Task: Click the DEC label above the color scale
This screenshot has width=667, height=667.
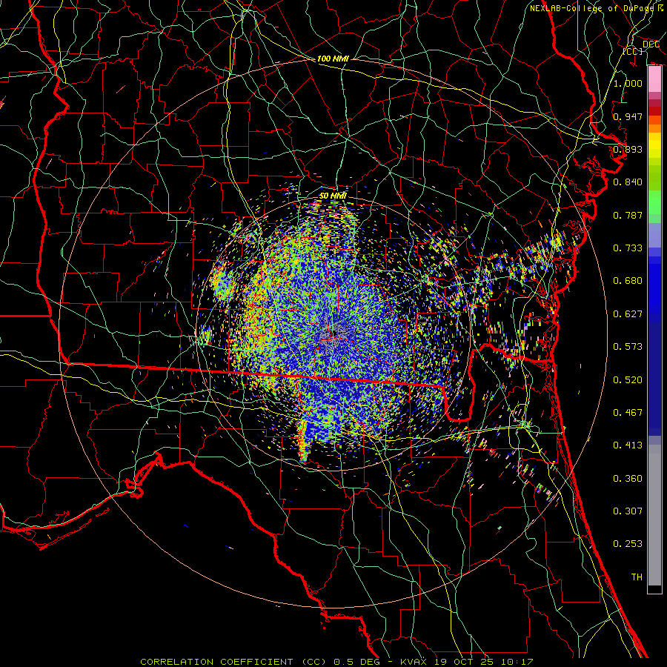Action: point(651,44)
